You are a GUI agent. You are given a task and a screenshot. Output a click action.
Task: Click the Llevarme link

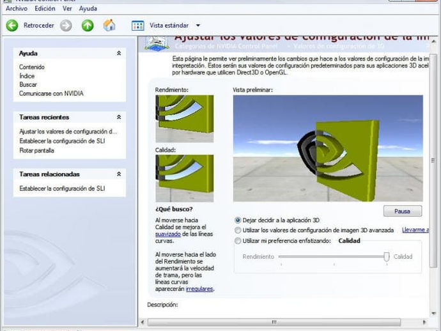(415, 230)
